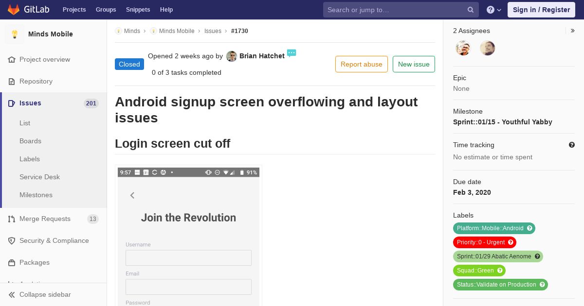
Task: Click the Minds breadcrumb link
Action: 132,31
